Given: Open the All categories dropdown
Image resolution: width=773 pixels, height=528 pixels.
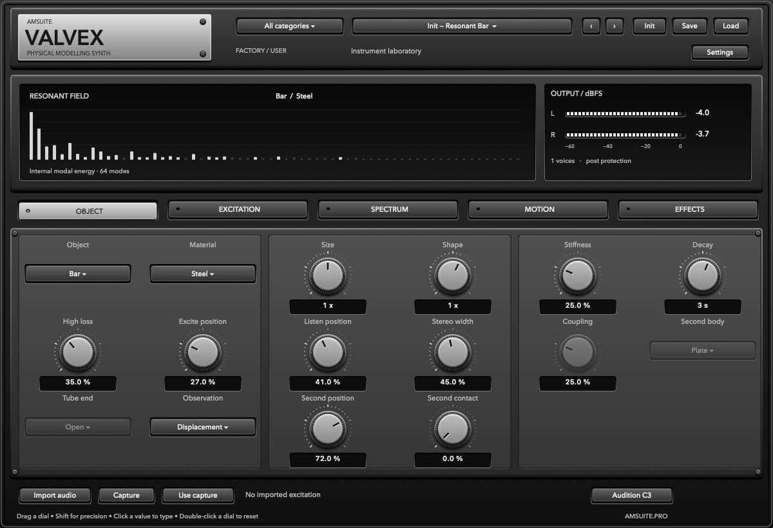Looking at the screenshot, I should [290, 26].
